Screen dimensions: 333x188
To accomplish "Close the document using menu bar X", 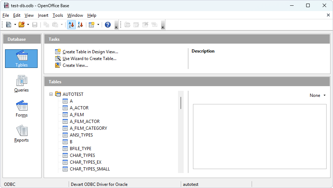I will click(x=328, y=15).
